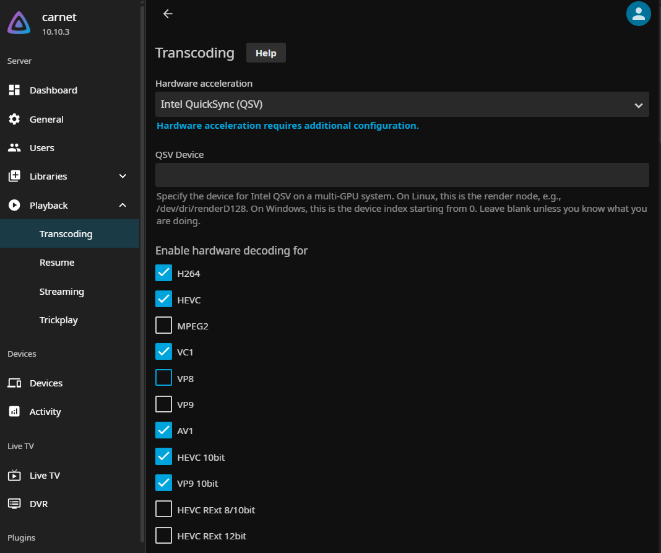Go back using the arrow icon
Viewport: 661px width, 553px height.
click(168, 14)
